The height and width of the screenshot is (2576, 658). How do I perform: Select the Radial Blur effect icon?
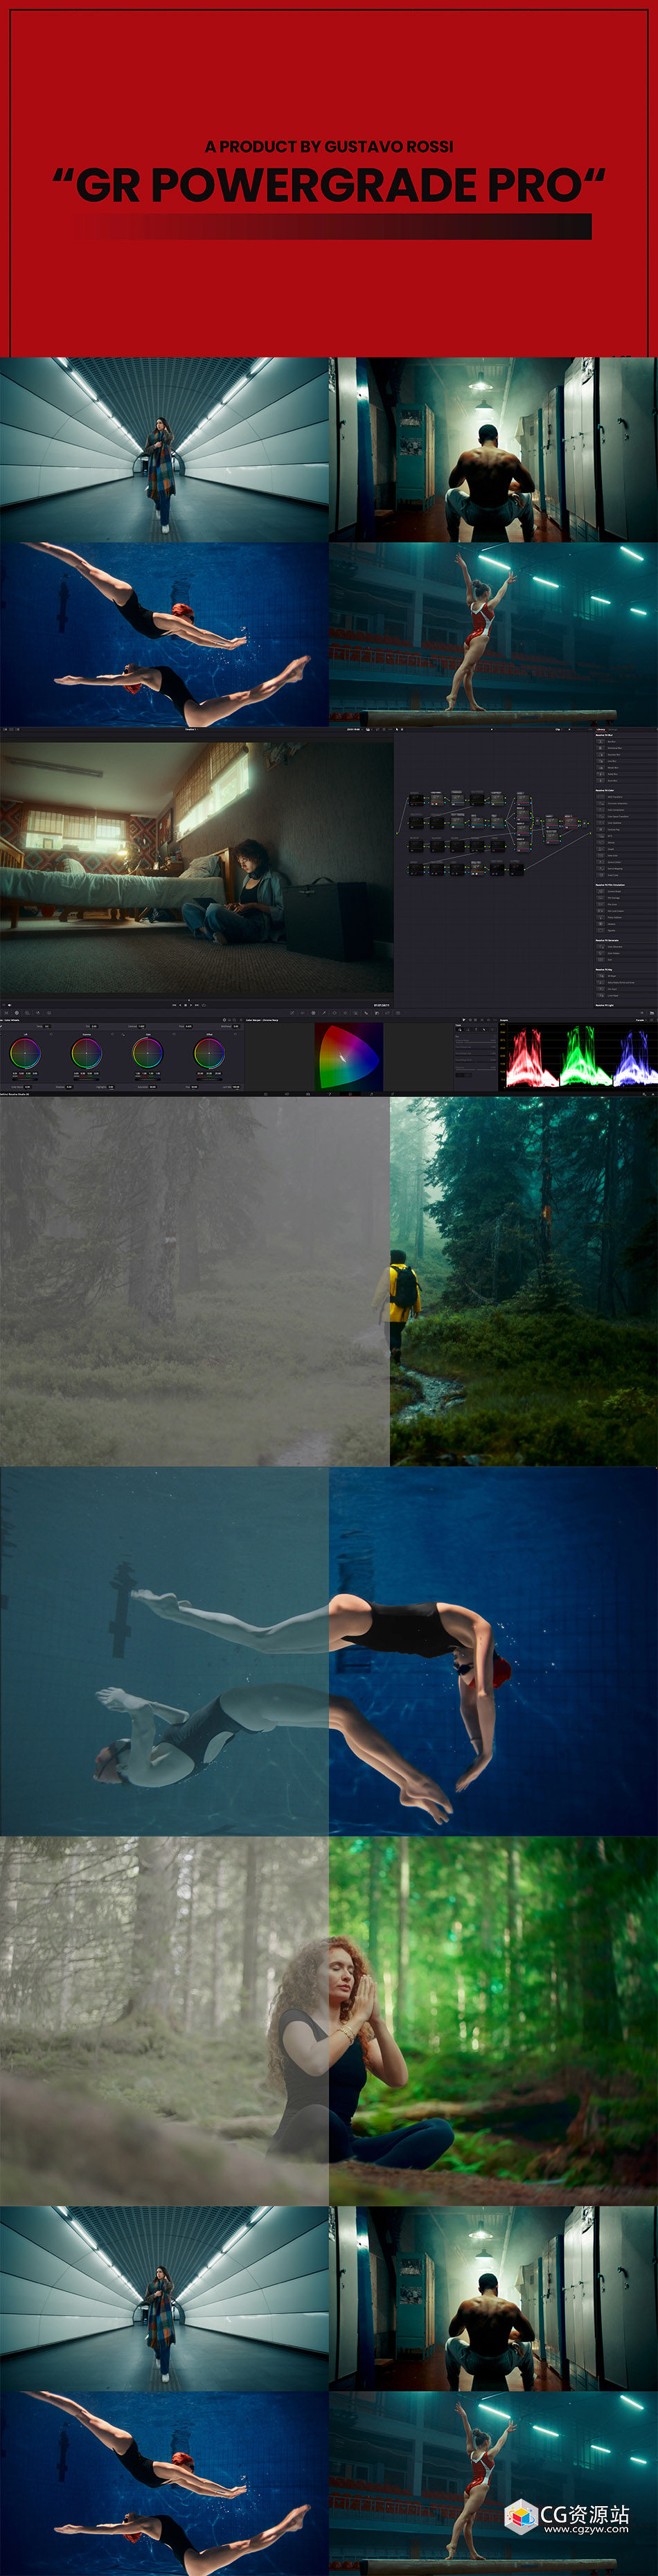click(x=601, y=775)
